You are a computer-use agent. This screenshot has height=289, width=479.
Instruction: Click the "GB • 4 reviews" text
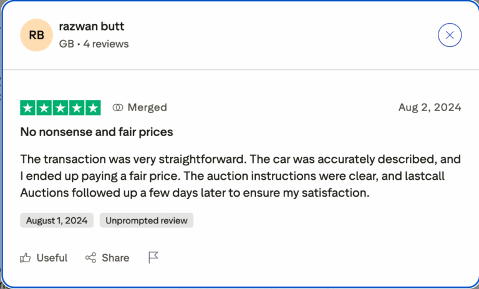pyautogui.click(x=94, y=44)
